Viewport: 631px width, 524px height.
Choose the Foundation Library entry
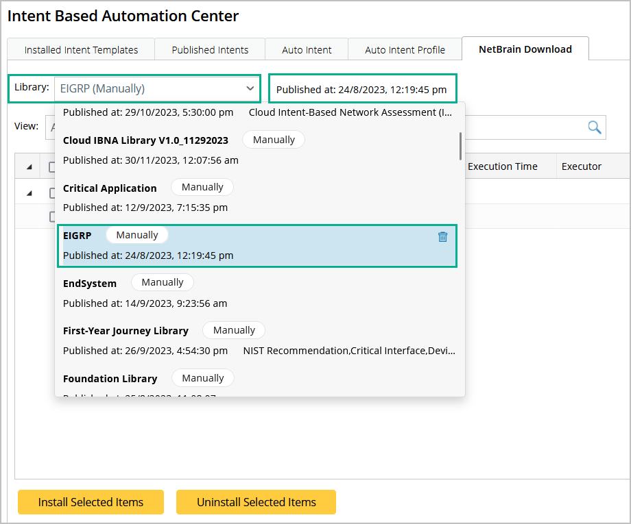[x=110, y=378]
